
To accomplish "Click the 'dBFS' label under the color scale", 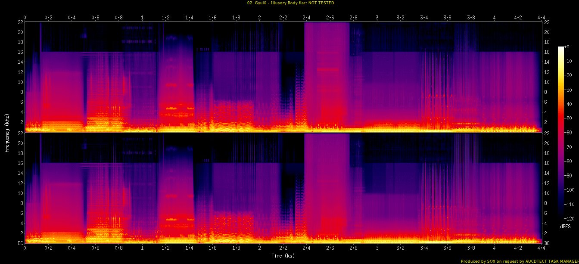I will [x=565, y=226].
